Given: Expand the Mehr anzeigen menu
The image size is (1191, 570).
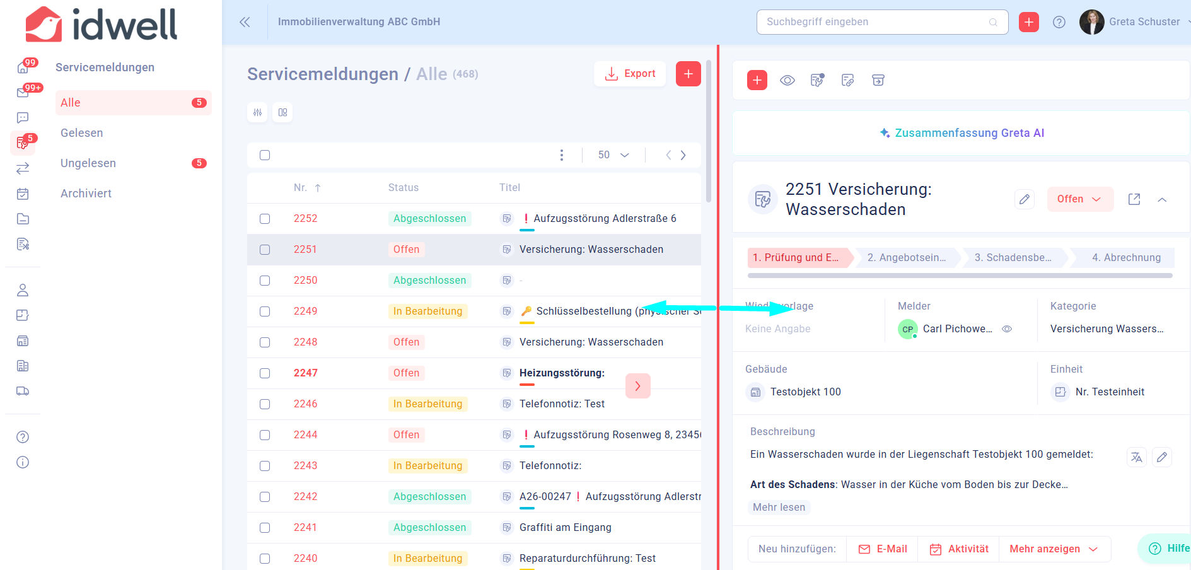Looking at the screenshot, I should coord(1054,549).
